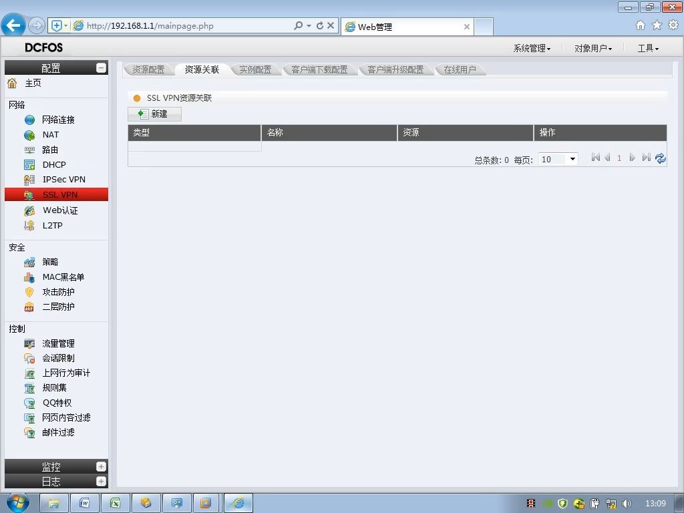Open file explorer from taskbar
The height and width of the screenshot is (513, 684).
click(54, 503)
